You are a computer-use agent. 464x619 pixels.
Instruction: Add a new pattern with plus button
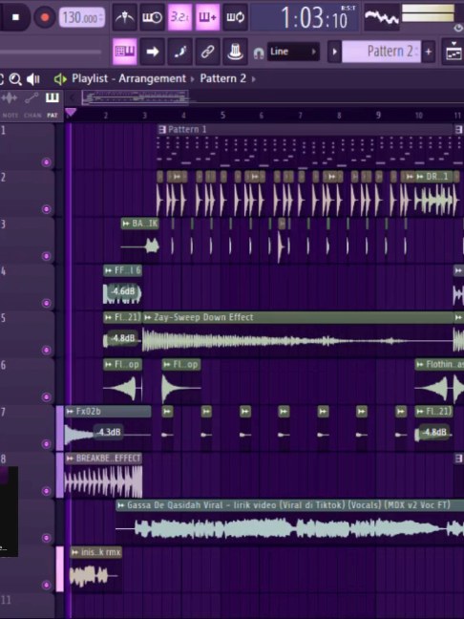click(x=429, y=52)
